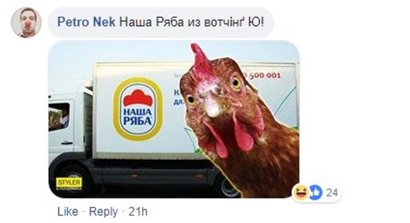The image size is (410, 223).
Task: Reply to Petro Nek's comment
Action: (104, 211)
